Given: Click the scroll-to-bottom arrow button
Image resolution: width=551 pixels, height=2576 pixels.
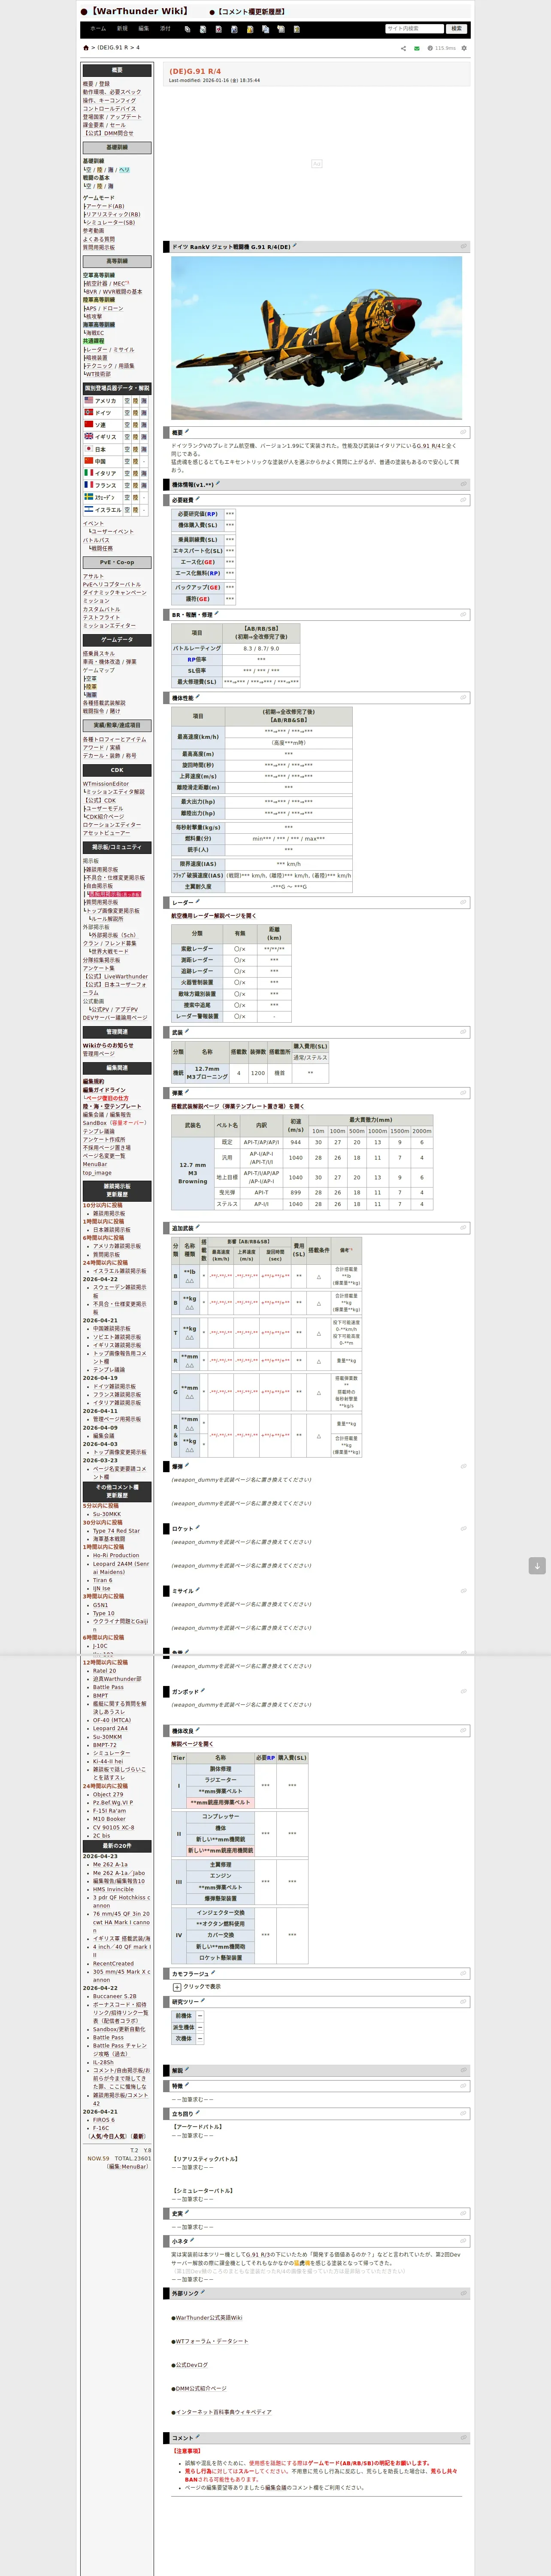Looking at the screenshot, I should 537,1566.
